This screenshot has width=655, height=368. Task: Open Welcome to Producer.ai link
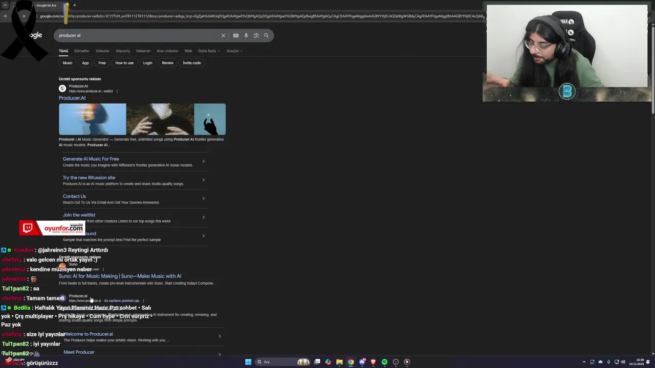pyautogui.click(x=89, y=334)
